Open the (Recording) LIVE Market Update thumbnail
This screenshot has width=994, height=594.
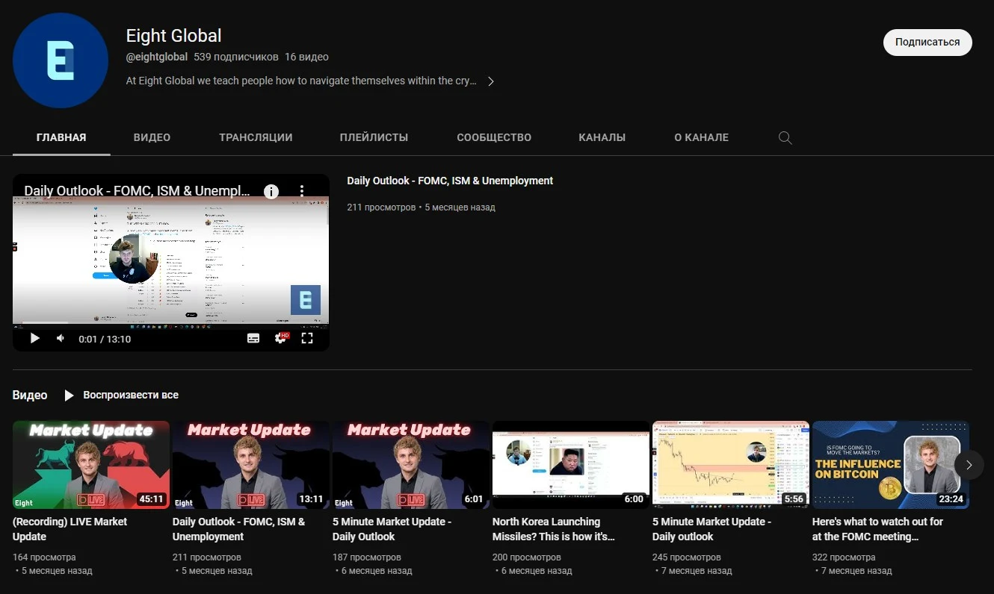91,465
